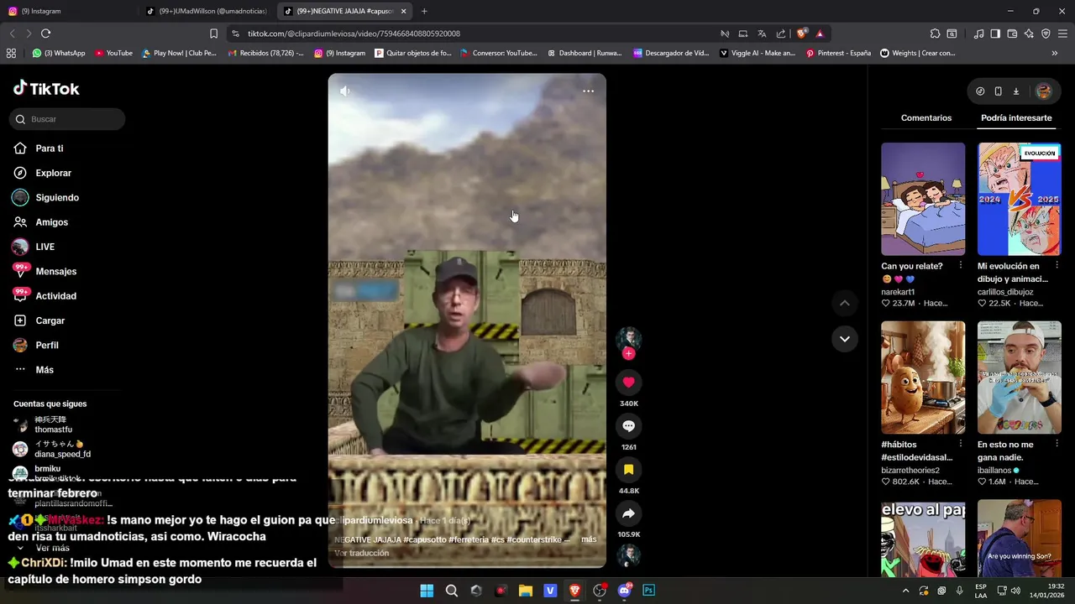This screenshot has height=604, width=1075.
Task: Open the profile avatar at top right
Action: (1043, 91)
